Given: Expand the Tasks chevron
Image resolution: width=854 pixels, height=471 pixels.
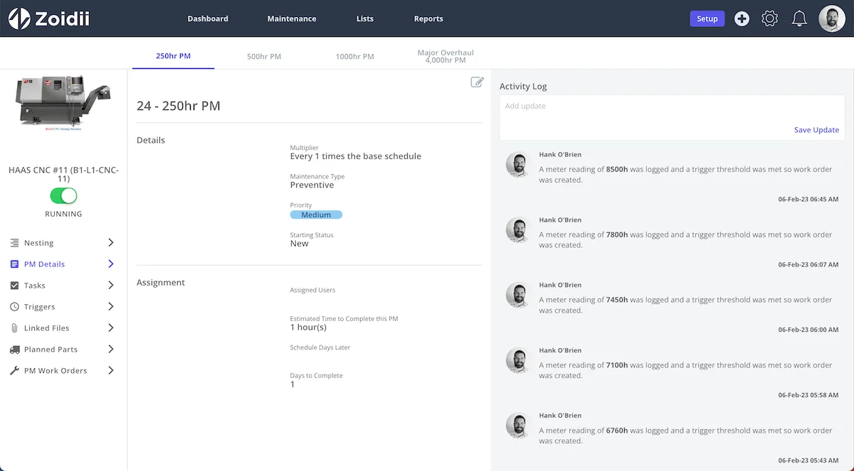Looking at the screenshot, I should tap(111, 286).
